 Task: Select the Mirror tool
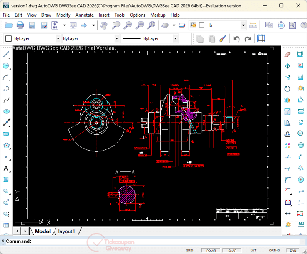pos(287,100)
